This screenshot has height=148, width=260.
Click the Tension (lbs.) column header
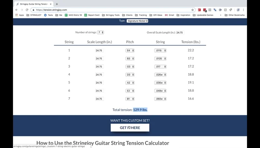click(x=191, y=42)
